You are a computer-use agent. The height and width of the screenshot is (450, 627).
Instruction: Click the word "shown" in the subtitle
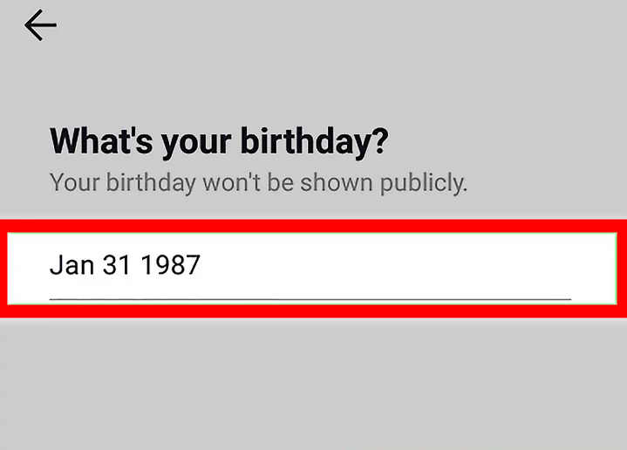pos(336,184)
